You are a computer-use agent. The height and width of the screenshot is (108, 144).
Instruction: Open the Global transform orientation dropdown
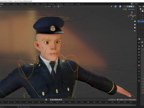(x=49, y=7)
